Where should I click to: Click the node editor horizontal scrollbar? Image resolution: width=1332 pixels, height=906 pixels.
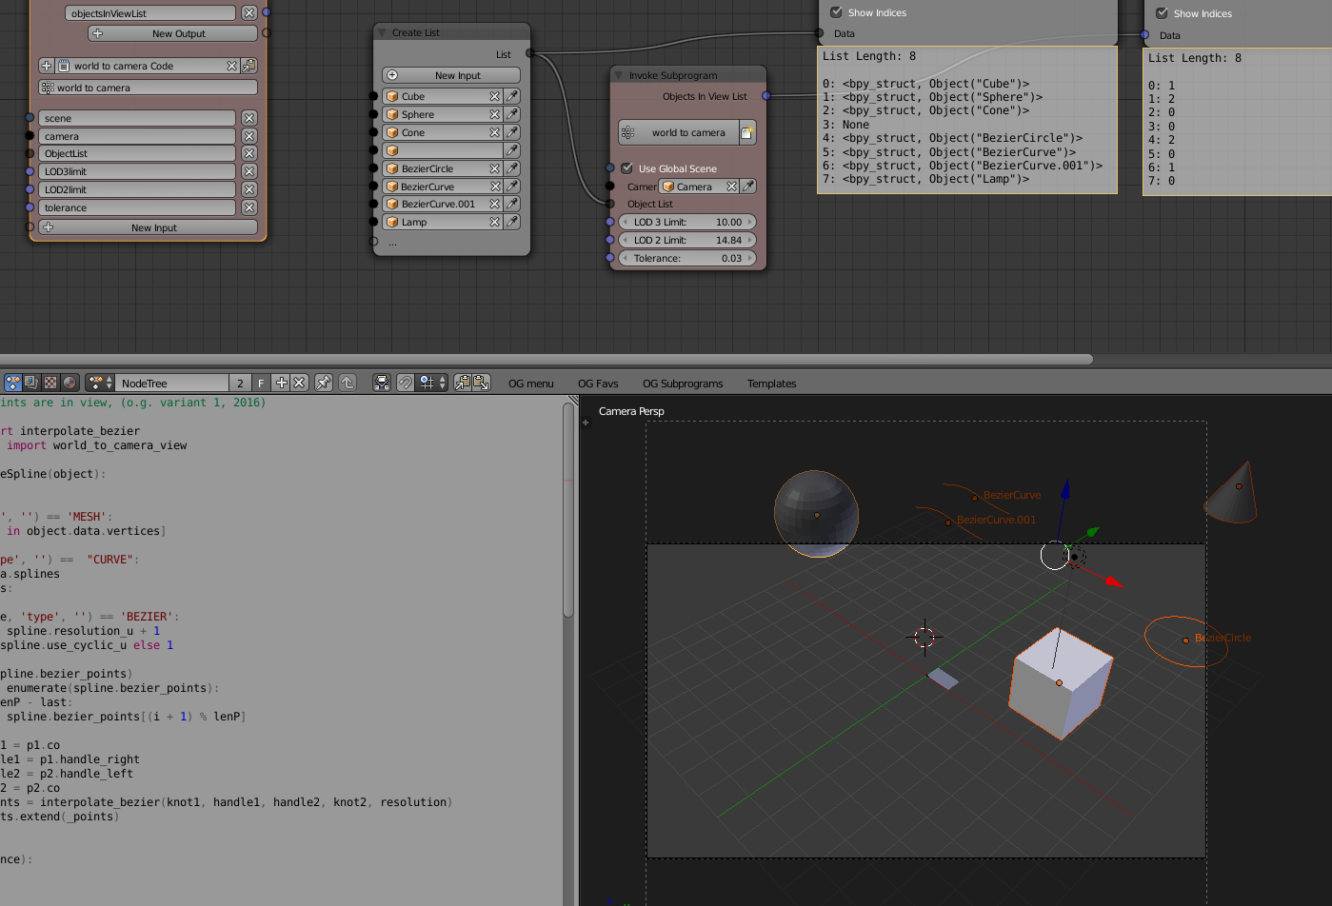tap(545, 359)
